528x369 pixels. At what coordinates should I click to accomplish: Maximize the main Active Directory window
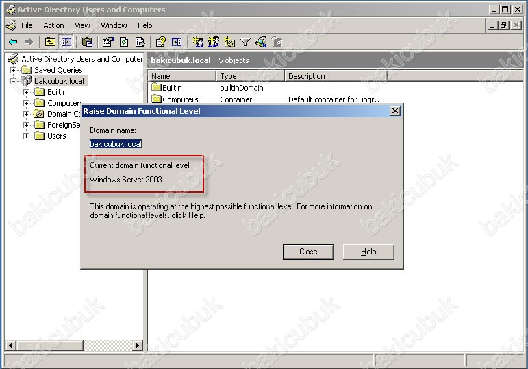click(x=505, y=10)
